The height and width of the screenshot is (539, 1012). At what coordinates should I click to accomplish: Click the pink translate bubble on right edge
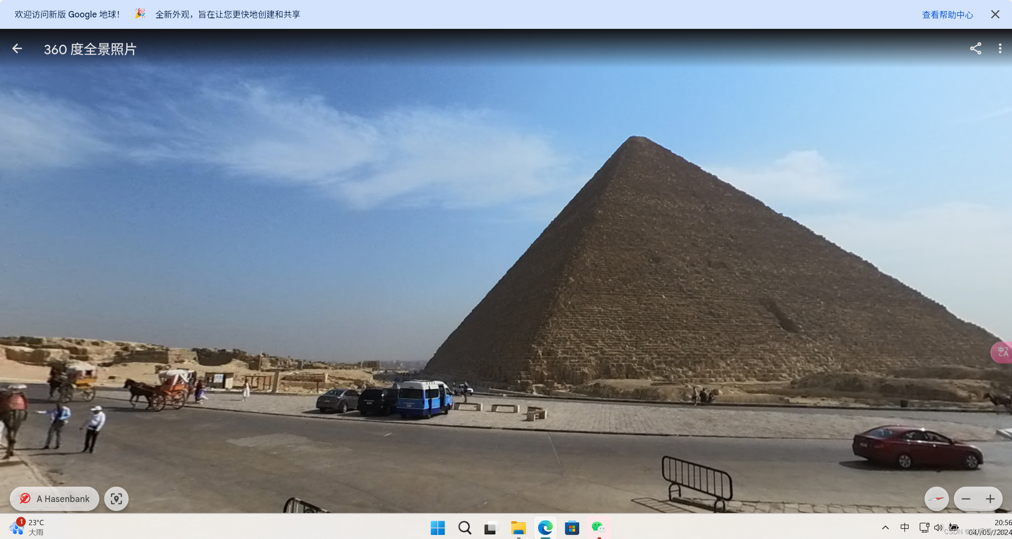(1002, 352)
